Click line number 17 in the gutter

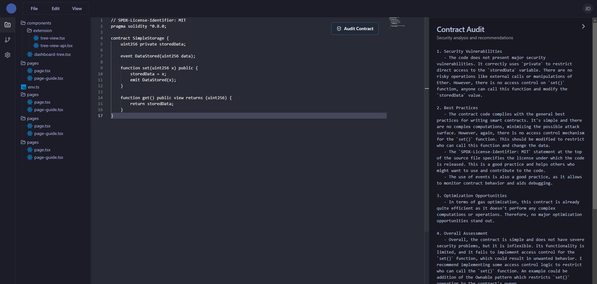click(x=100, y=116)
